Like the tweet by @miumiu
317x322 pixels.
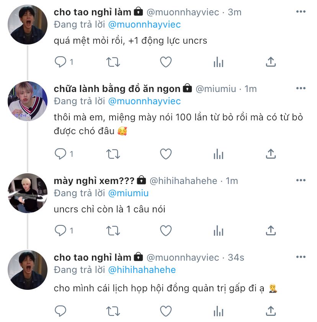coord(166,154)
